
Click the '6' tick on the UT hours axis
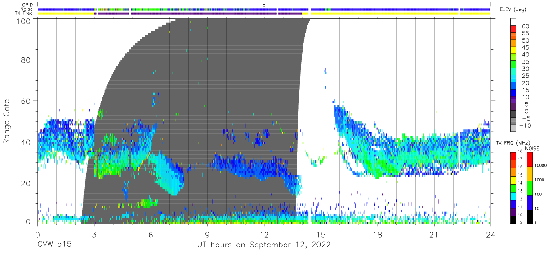[151, 235]
